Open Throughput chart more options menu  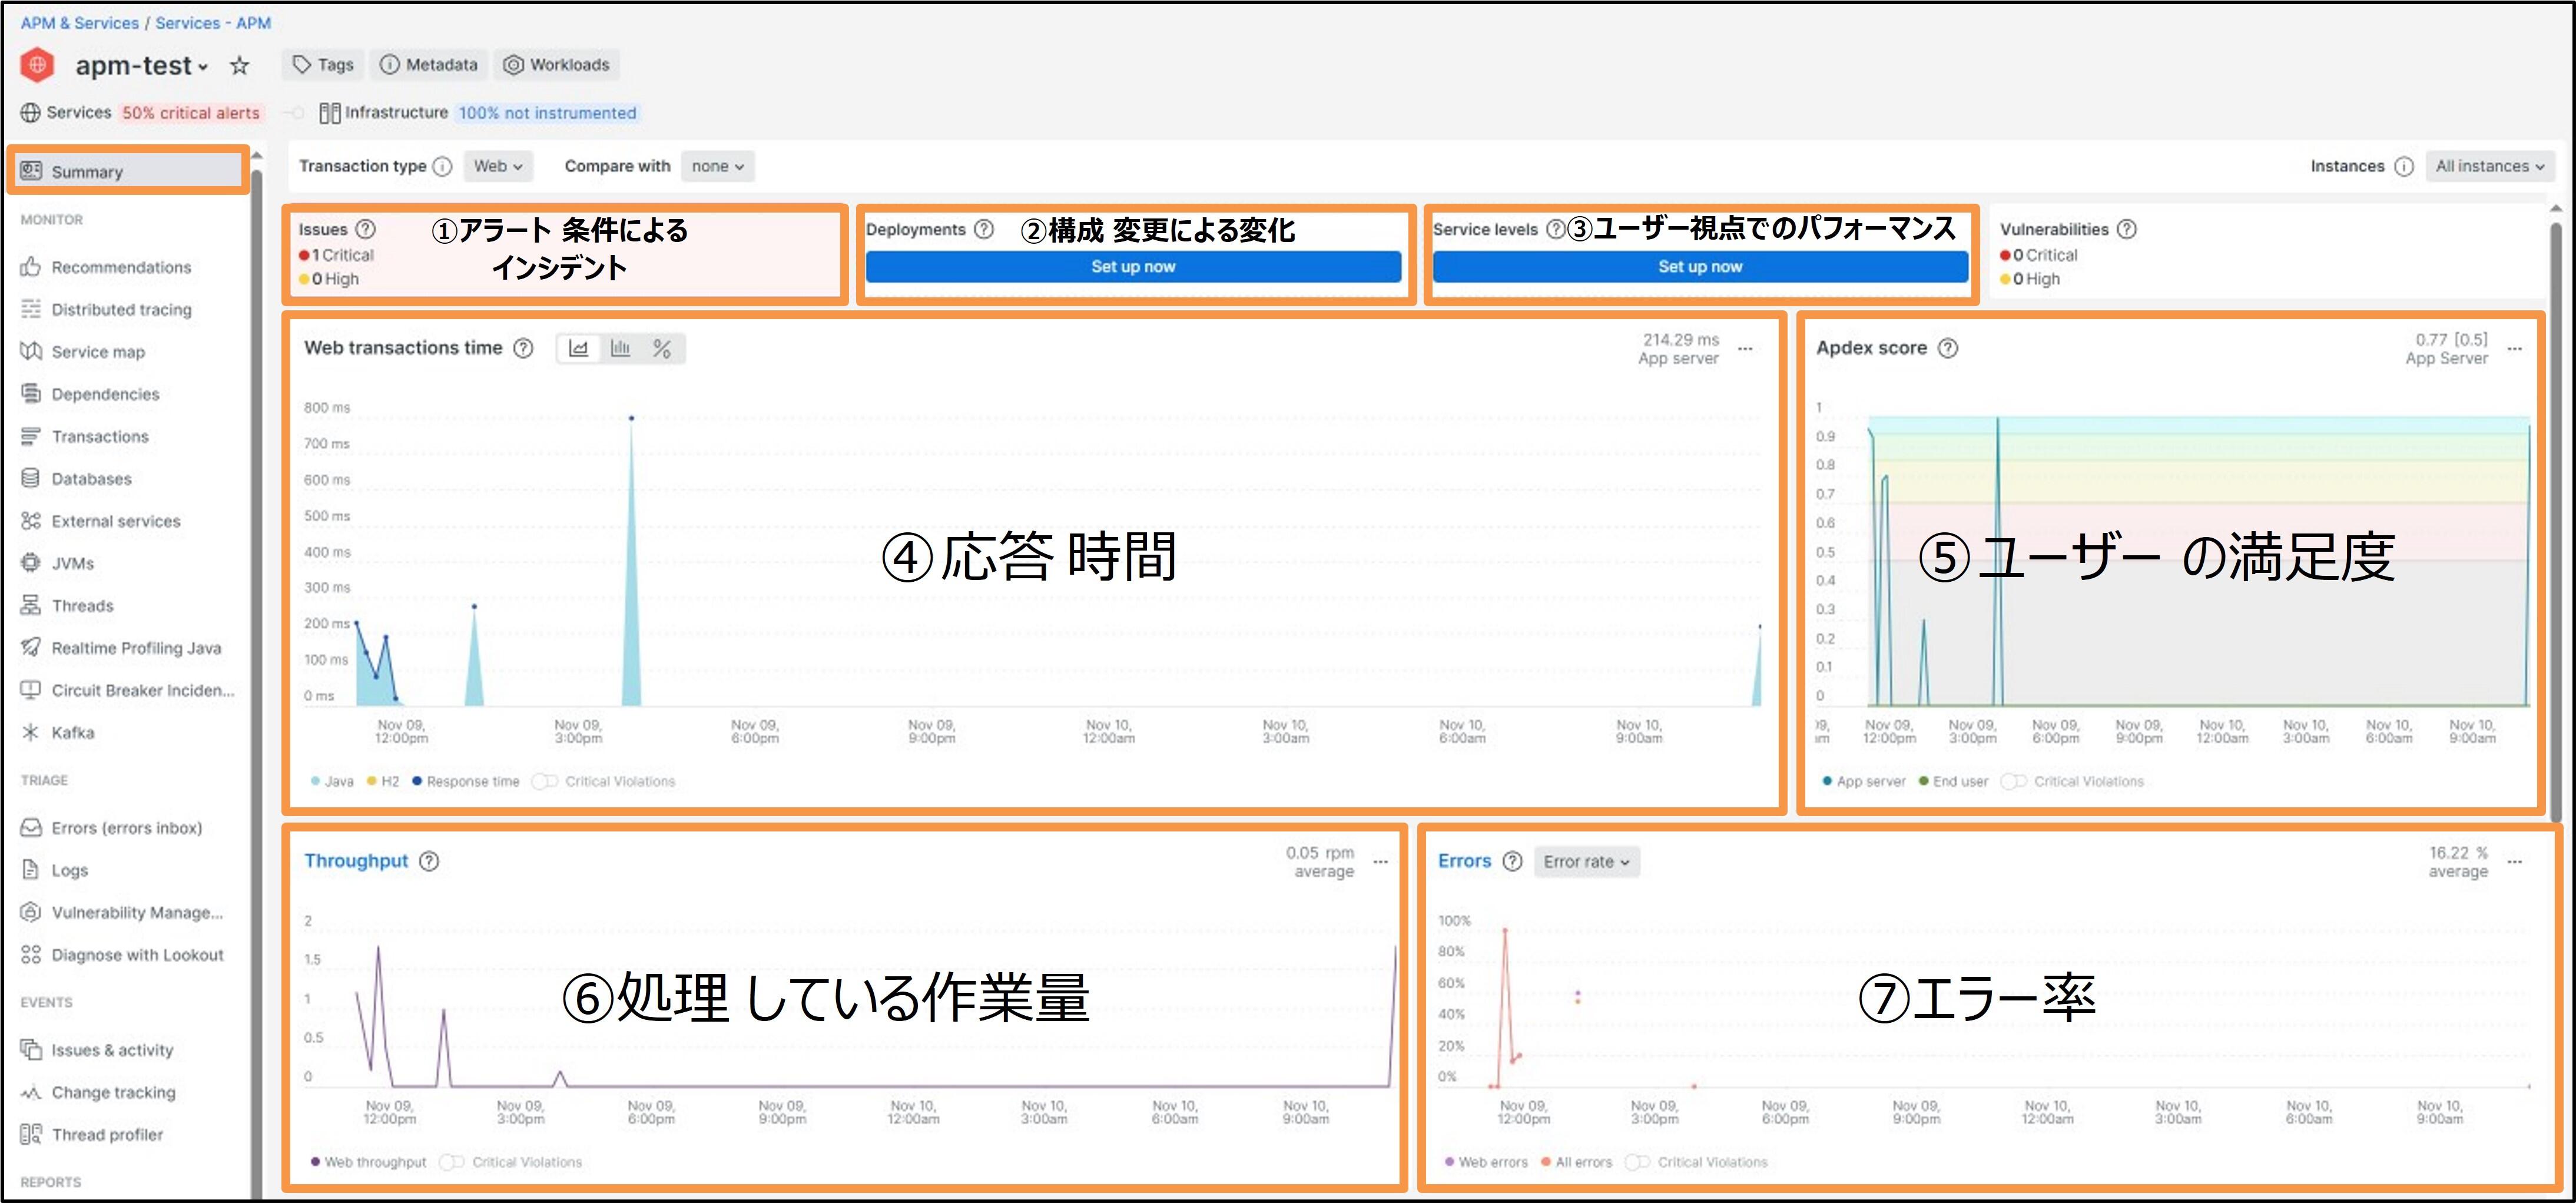click(1380, 861)
